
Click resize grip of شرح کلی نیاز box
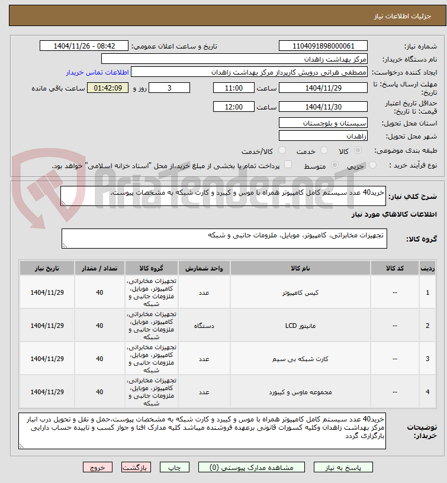pos(63,202)
